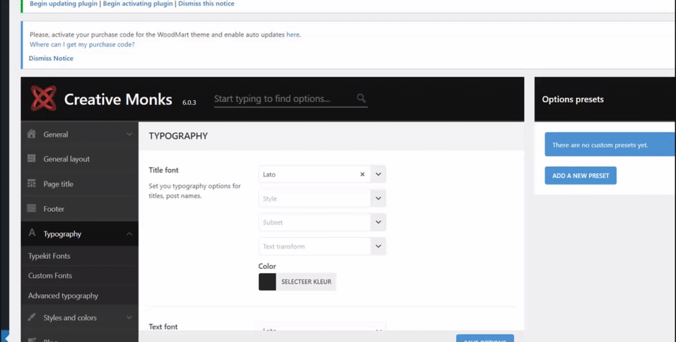This screenshot has width=676, height=342.
Task: Open the Text font dropdown
Action: pyautogui.click(x=322, y=327)
